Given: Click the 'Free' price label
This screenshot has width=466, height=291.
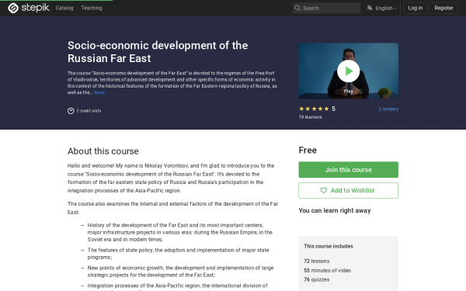Looking at the screenshot, I should point(308,151).
